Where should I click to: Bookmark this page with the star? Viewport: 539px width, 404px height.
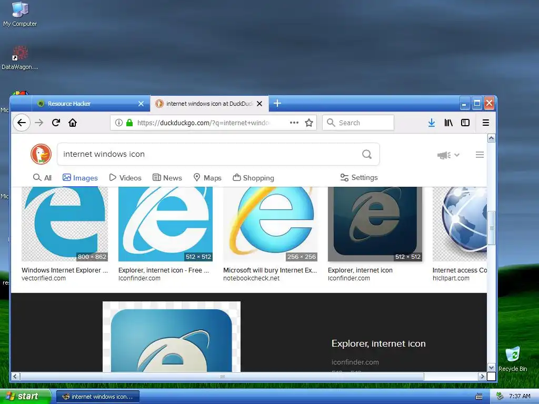[309, 123]
